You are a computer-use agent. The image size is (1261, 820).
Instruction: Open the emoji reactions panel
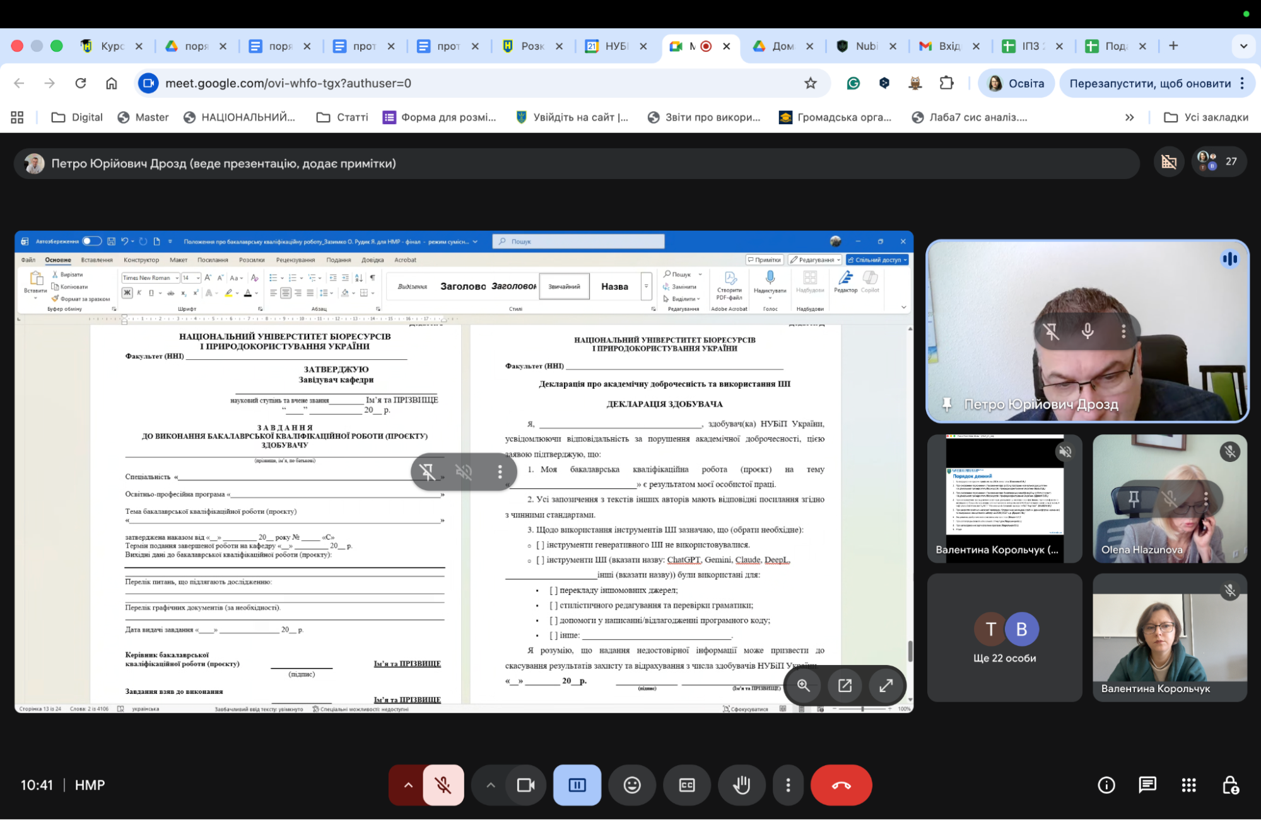pyautogui.click(x=631, y=785)
